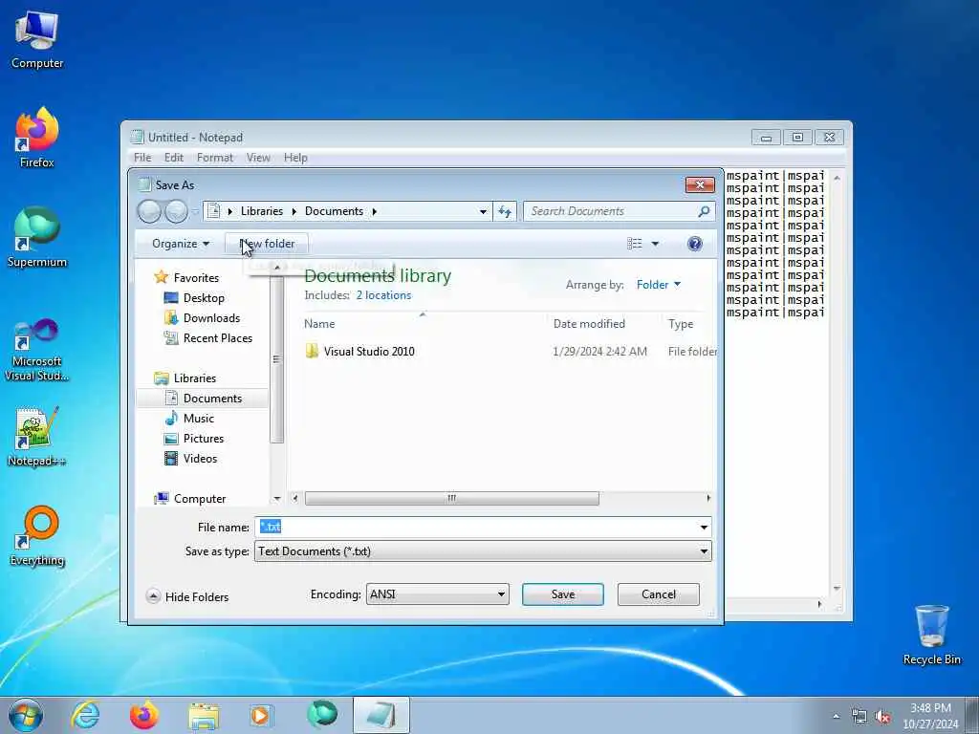Image resolution: width=979 pixels, height=734 pixels.
Task: Select the Recycle Bin desktop icon
Action: pos(931,635)
